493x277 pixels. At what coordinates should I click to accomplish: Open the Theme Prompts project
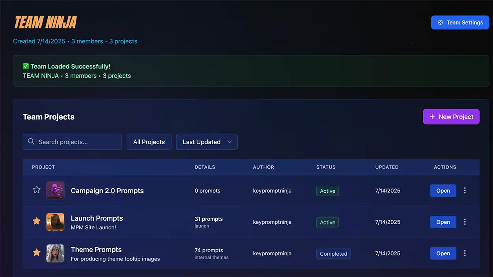pos(443,253)
